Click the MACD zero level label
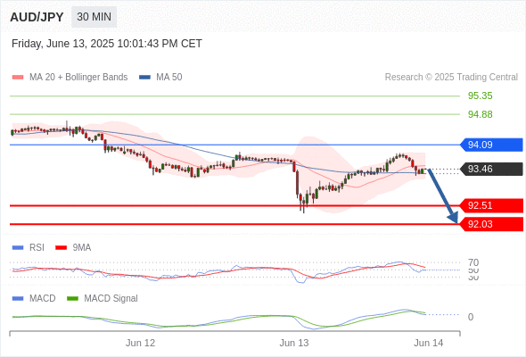Image resolution: width=526 pixels, height=357 pixels. pos(471,317)
